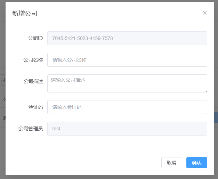This screenshot has height=179, width=218.
Task: Click the resize handle of 公司描述 textarea
Action: [x=205, y=90]
